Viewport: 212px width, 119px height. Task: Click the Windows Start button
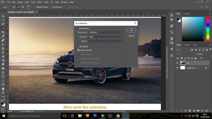[x=4, y=116]
